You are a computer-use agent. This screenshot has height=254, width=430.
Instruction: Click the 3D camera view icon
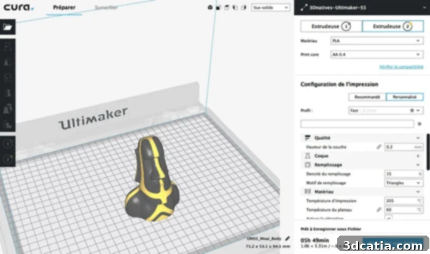click(210, 7)
